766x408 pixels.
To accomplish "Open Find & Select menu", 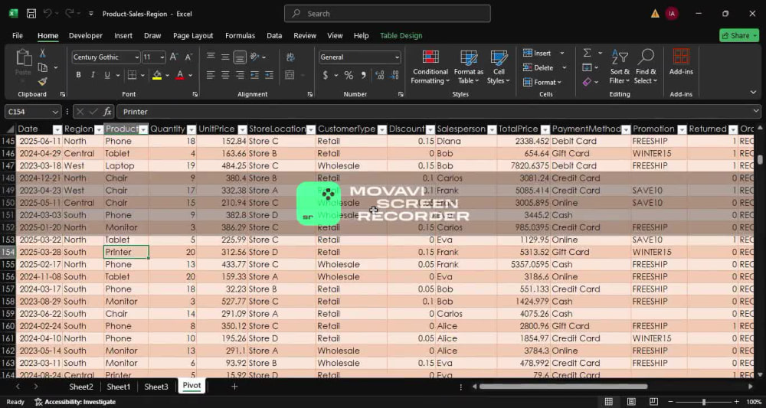I will point(646,67).
